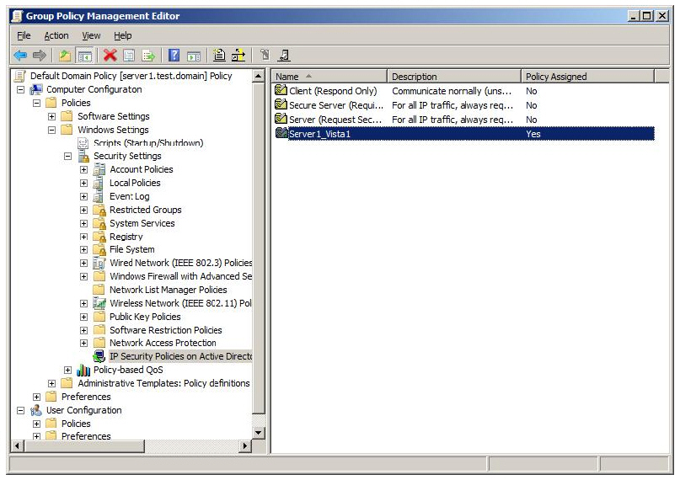Expand the Policy-based QoS node
The height and width of the screenshot is (480, 680).
(x=67, y=370)
